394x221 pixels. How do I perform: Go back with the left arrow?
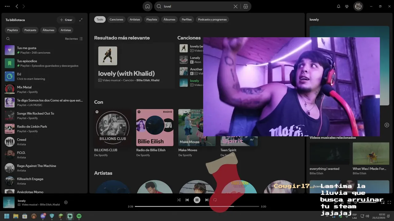tap(17, 6)
